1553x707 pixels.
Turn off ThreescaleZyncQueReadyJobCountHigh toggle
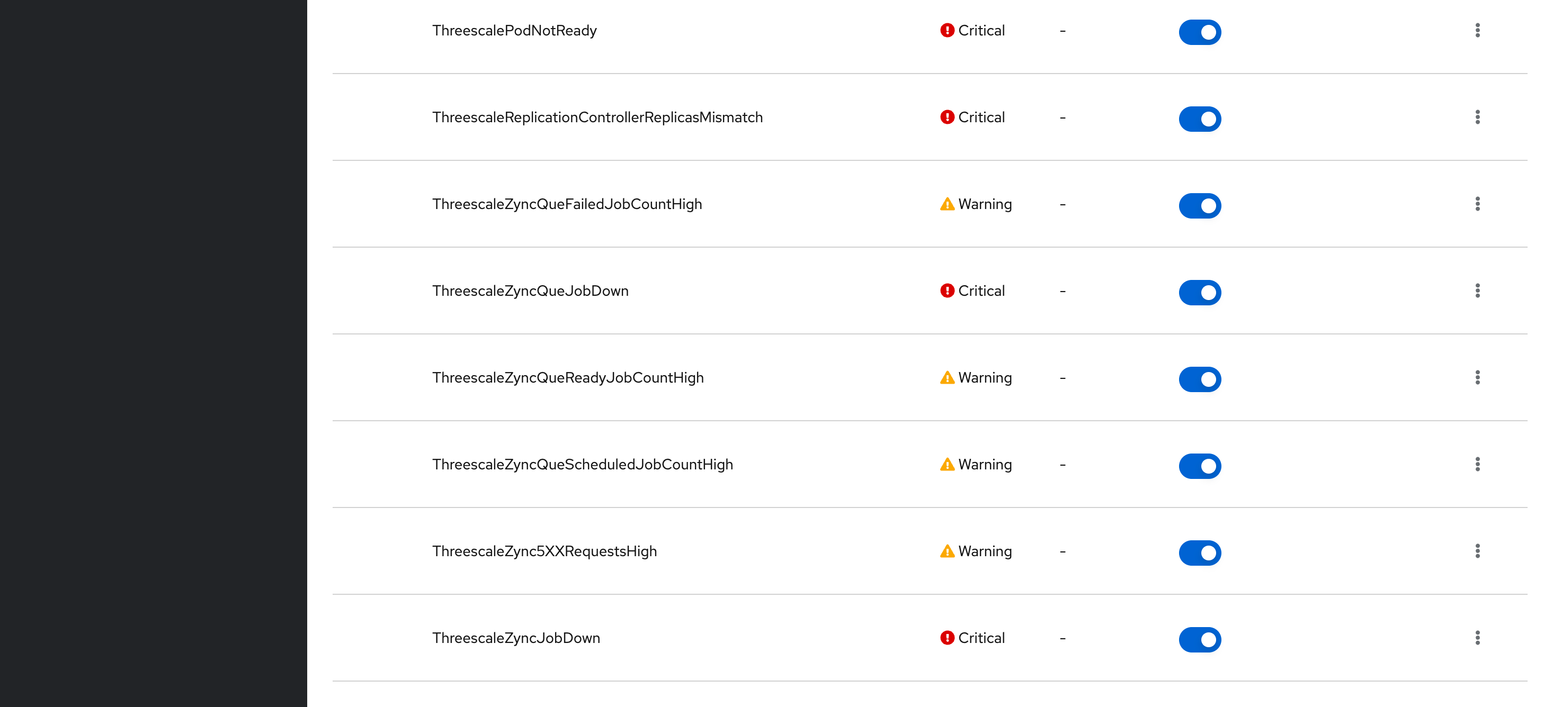(x=1200, y=379)
